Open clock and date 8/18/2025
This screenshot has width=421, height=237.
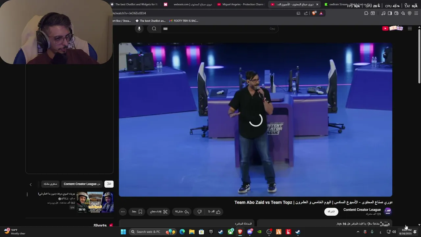pyautogui.click(x=405, y=232)
